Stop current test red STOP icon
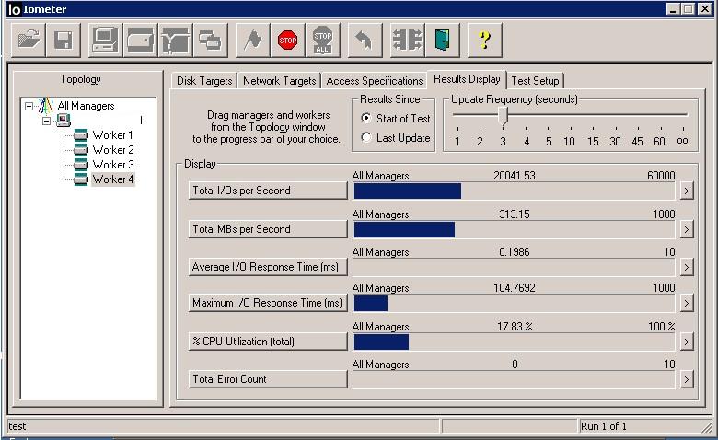 click(287, 41)
